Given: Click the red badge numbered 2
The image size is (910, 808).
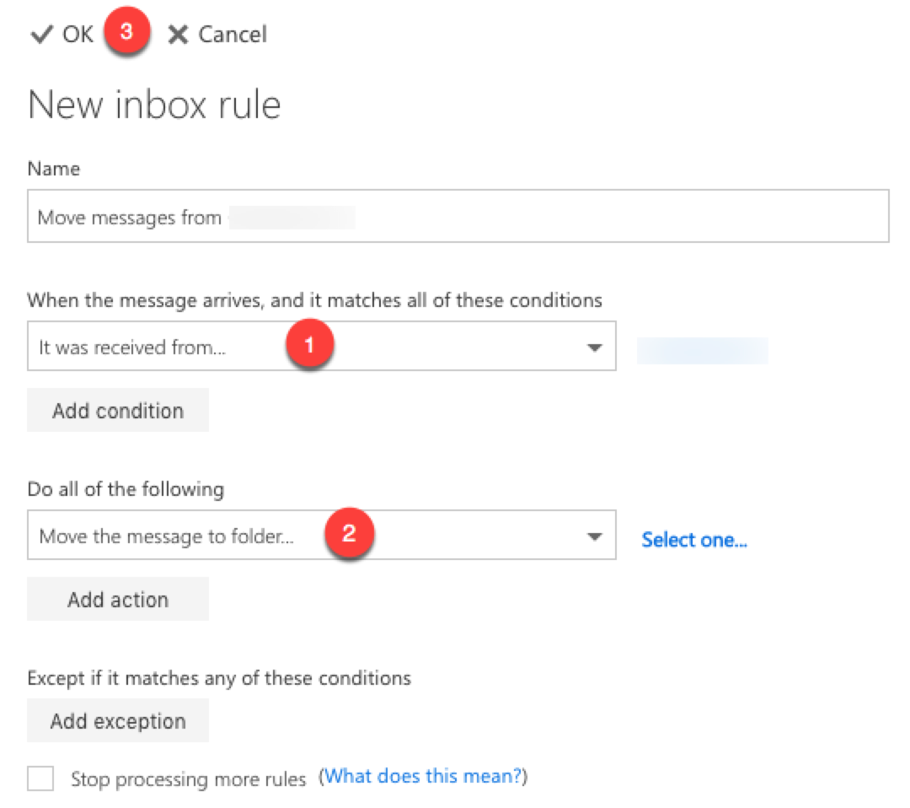Looking at the screenshot, I should click(349, 535).
